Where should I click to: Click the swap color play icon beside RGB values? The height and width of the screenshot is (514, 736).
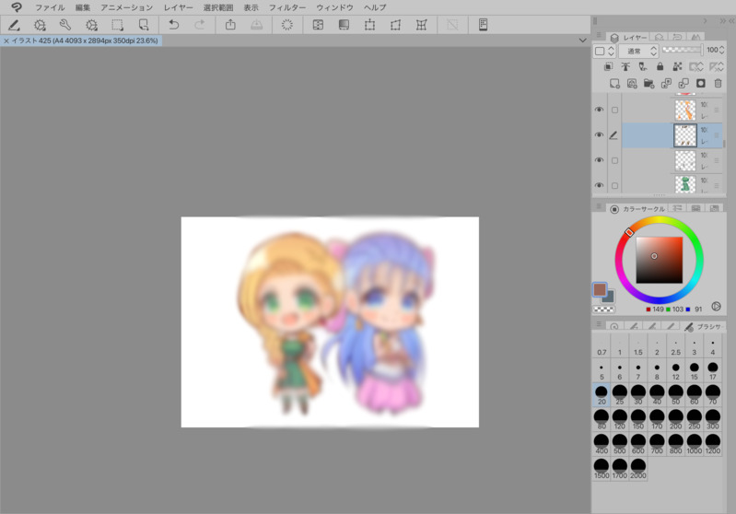pyautogui.click(x=716, y=307)
